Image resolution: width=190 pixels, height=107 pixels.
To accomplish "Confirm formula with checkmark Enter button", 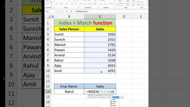I will coord(67,11).
